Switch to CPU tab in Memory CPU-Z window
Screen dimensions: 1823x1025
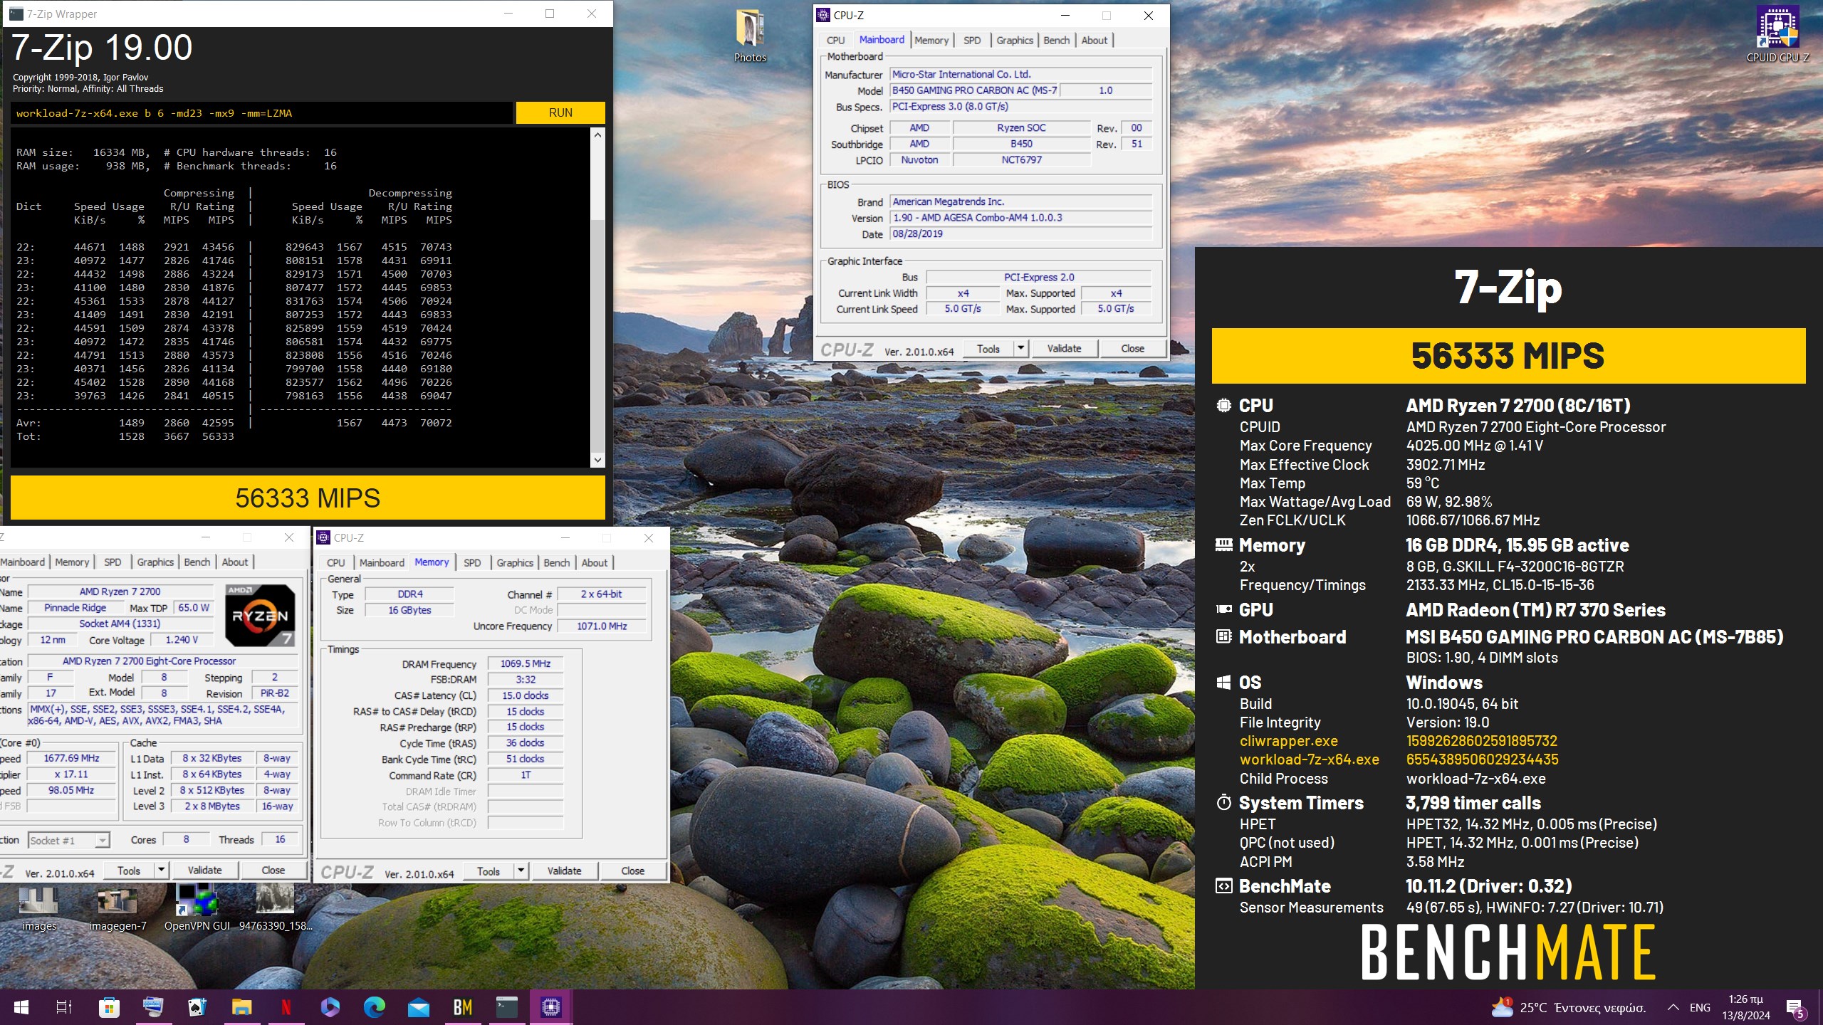coord(336,562)
